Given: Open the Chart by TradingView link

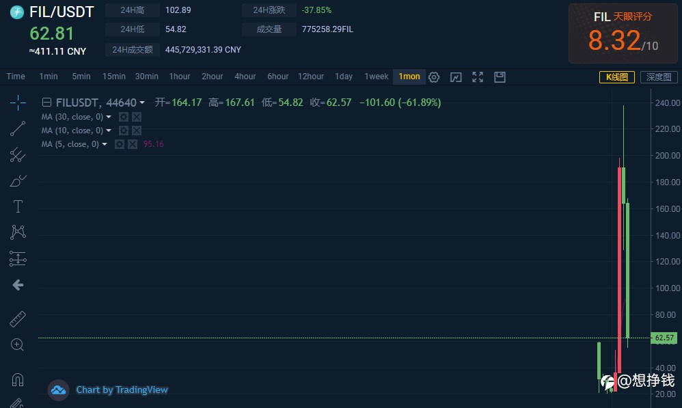Looking at the screenshot, I should pos(122,390).
